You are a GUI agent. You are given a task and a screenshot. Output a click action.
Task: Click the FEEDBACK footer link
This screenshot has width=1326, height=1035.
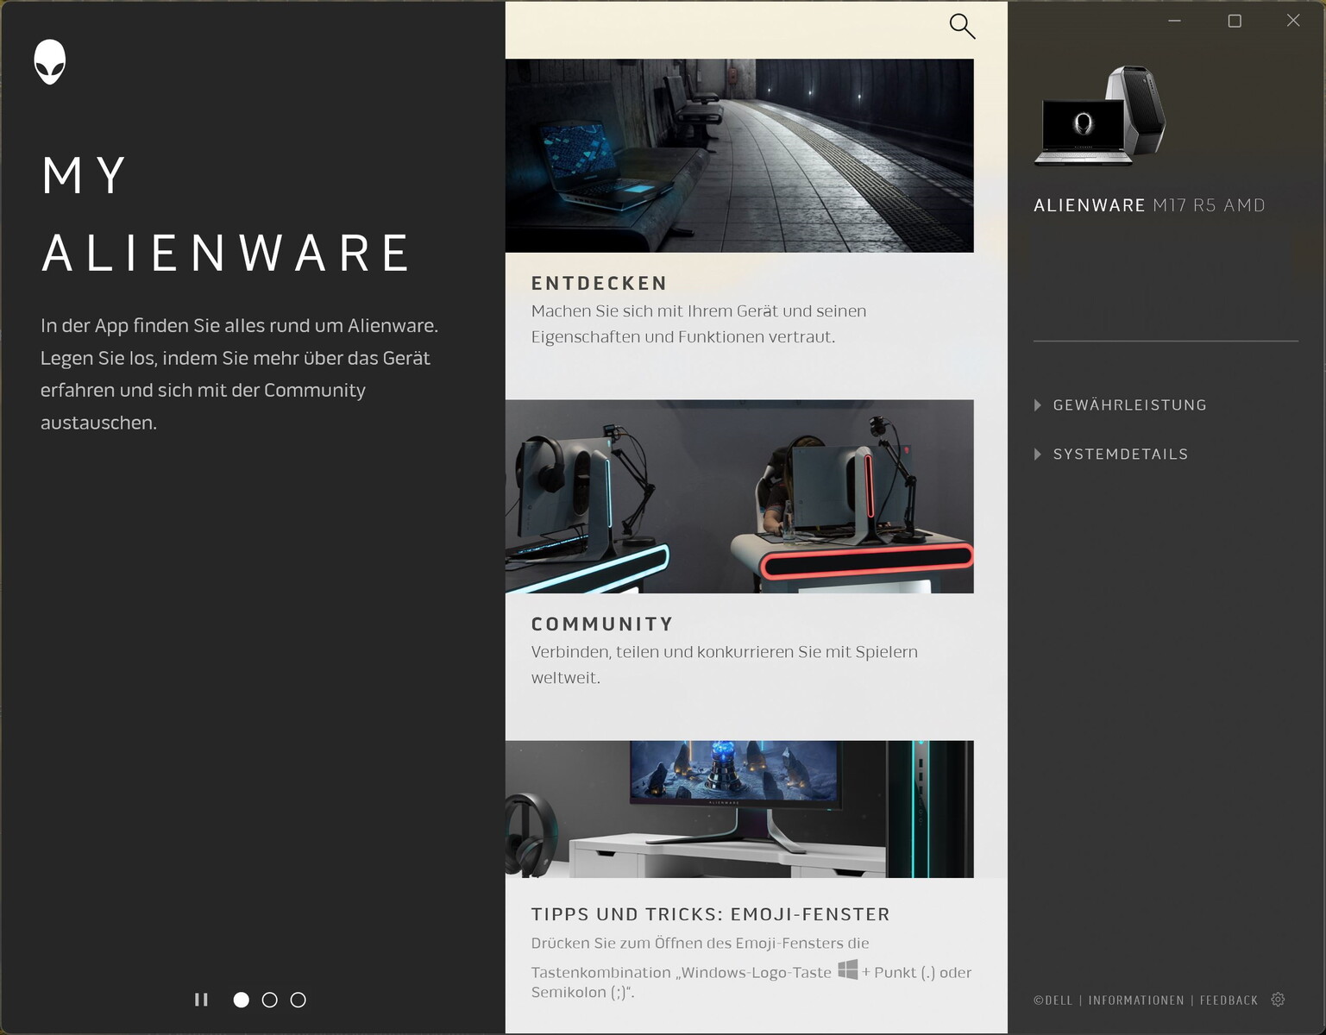1229,1000
